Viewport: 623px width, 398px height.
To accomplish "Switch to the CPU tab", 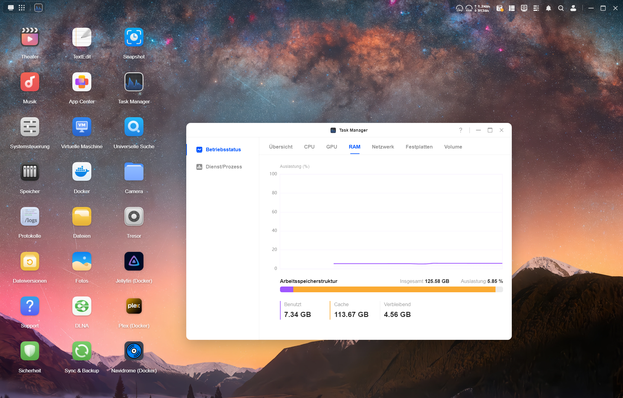I will [x=309, y=147].
